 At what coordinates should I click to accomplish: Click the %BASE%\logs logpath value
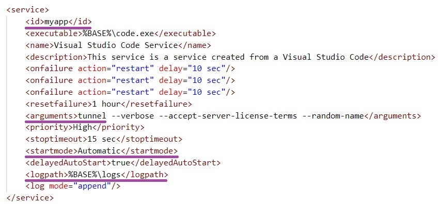tap(95, 175)
